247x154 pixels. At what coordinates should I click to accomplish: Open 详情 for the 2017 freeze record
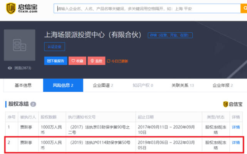pyautogui.click(x=236, y=127)
